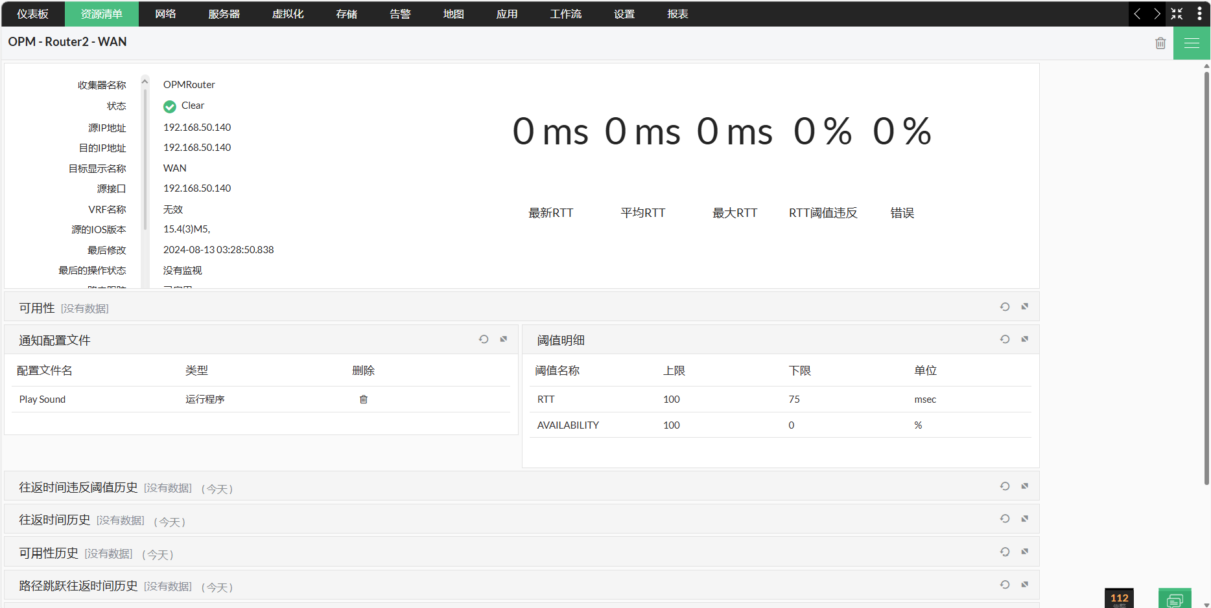
Task: Click the 阈值名称 column header
Action: point(558,370)
